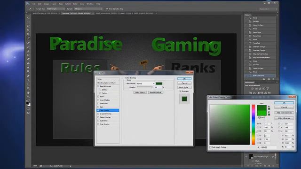Click the Color Overlay color swatch

159,84
